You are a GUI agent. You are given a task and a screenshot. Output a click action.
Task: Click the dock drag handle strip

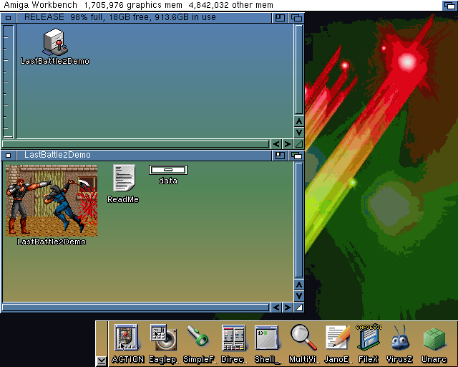click(x=102, y=338)
